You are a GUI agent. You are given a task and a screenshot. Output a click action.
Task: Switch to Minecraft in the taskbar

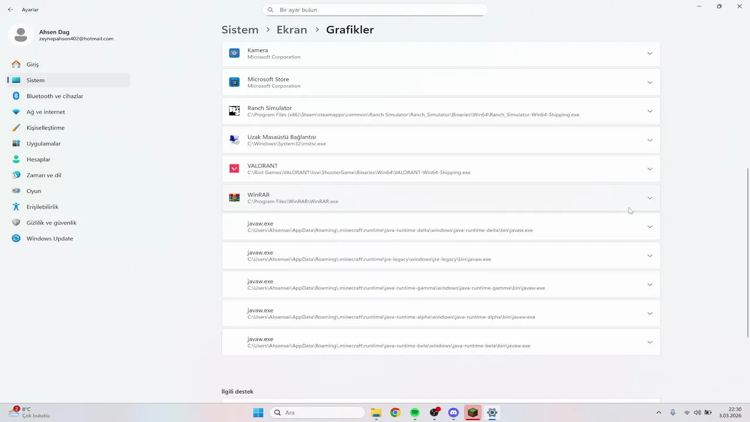(473, 413)
